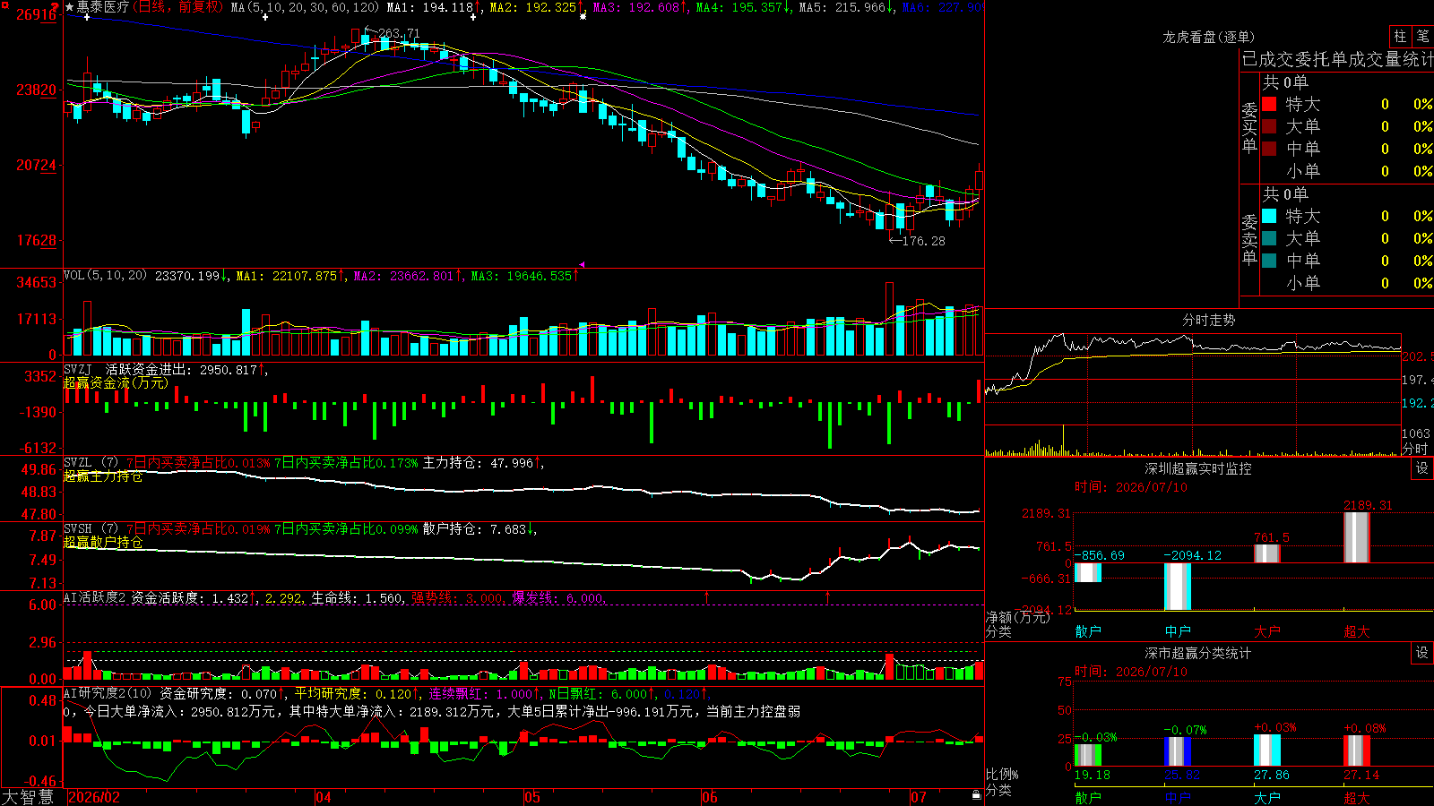
Task: Click the 超赢资金流(万元) label
Action: pos(116,382)
